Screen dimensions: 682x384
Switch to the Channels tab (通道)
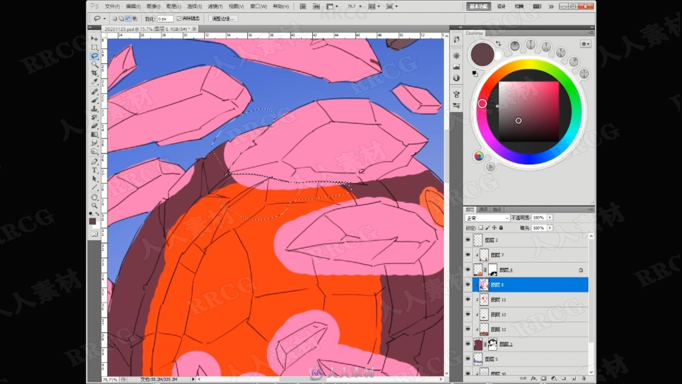(483, 209)
